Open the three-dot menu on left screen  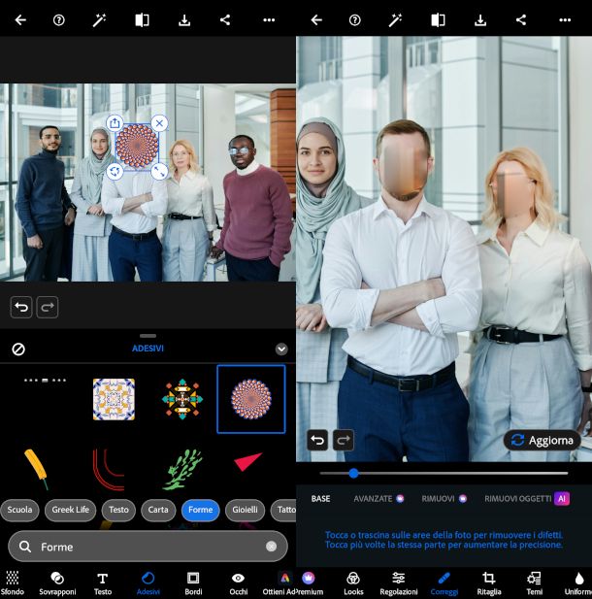tap(269, 19)
